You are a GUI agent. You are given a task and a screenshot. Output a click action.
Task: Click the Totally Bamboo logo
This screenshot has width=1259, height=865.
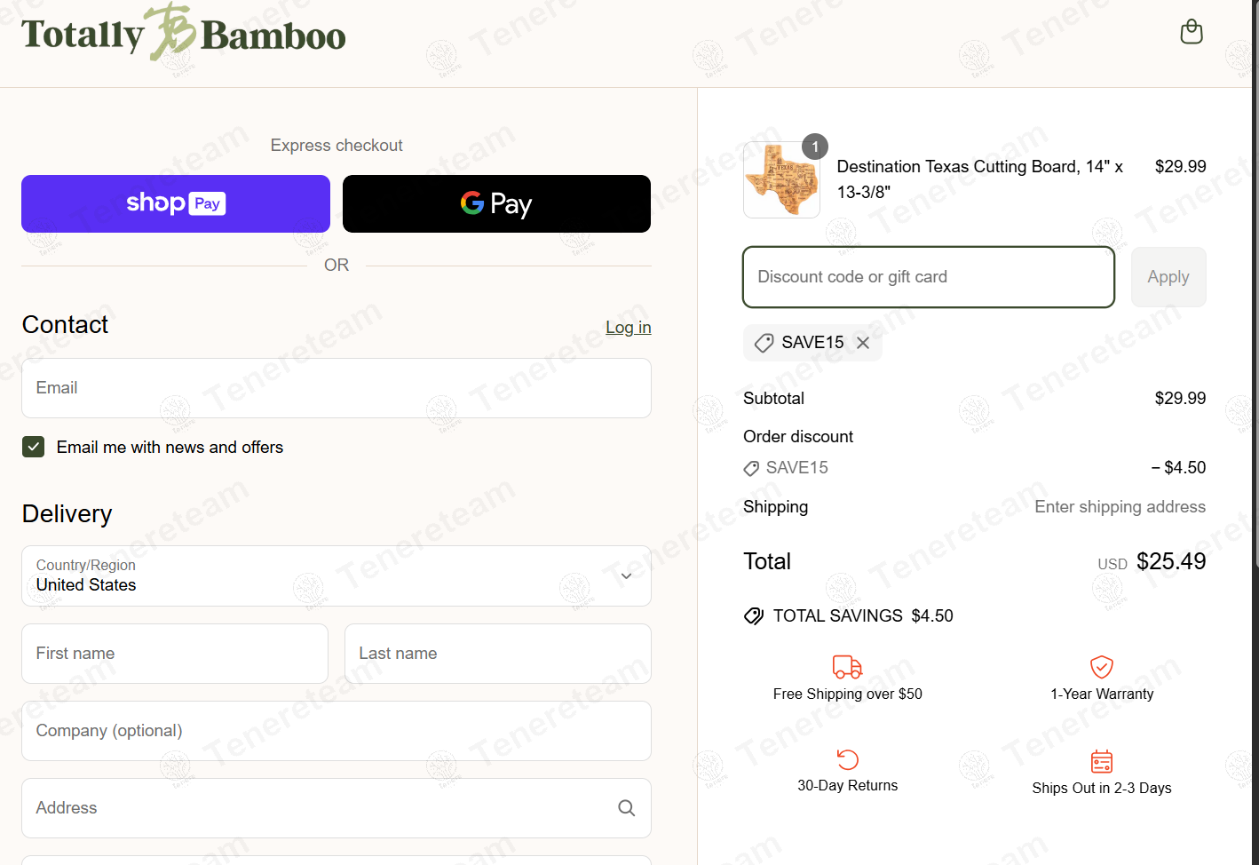pos(183,35)
